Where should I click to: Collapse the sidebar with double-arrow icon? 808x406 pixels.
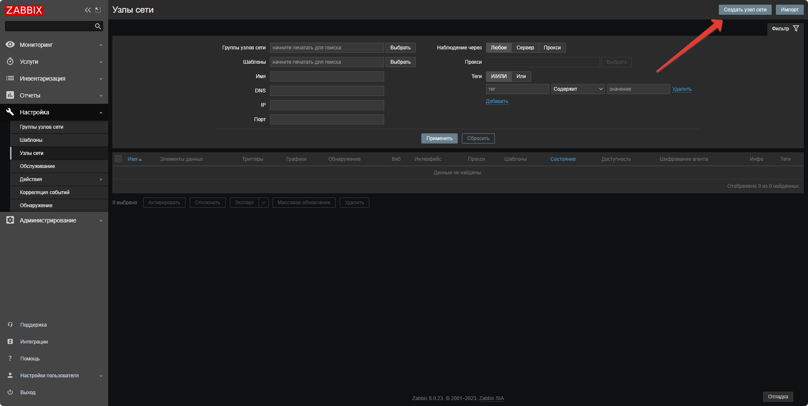pyautogui.click(x=87, y=10)
